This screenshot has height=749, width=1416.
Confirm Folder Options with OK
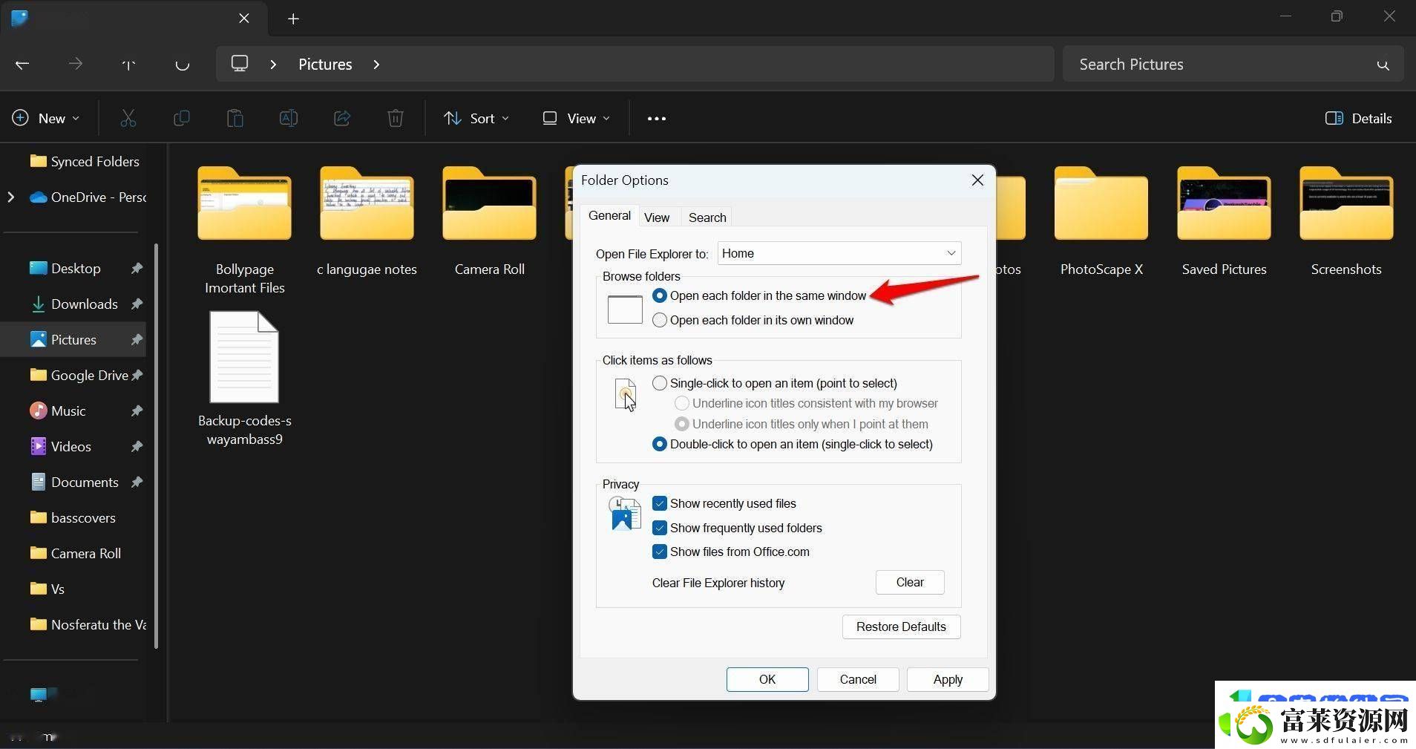pos(767,679)
